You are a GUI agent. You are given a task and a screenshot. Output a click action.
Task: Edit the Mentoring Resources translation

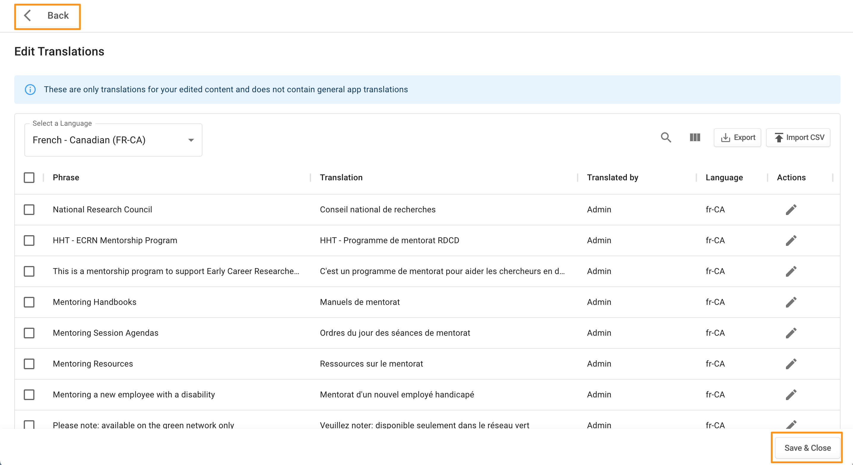point(791,364)
